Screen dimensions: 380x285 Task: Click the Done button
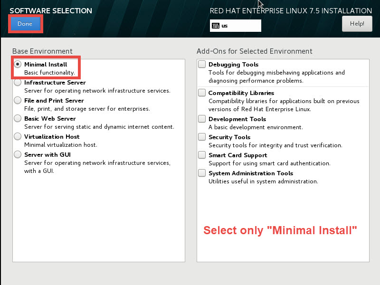[25, 24]
